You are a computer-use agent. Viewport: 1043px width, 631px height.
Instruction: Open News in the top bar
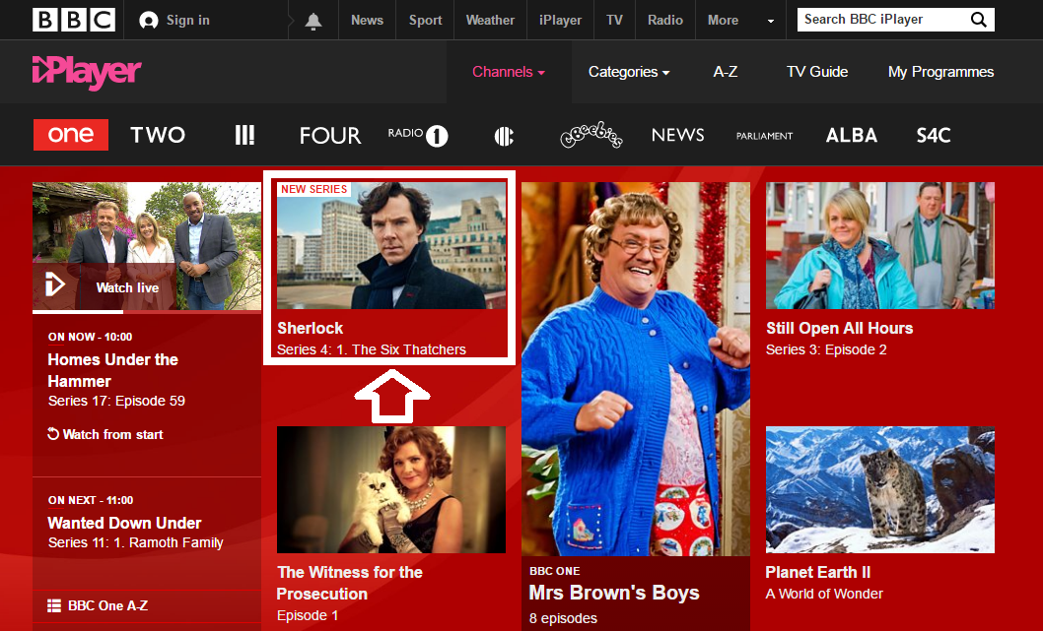(367, 21)
